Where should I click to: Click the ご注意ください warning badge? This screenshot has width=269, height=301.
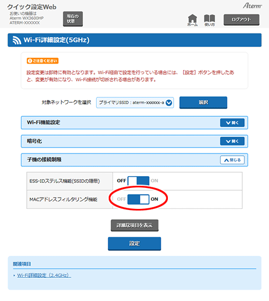43,61
